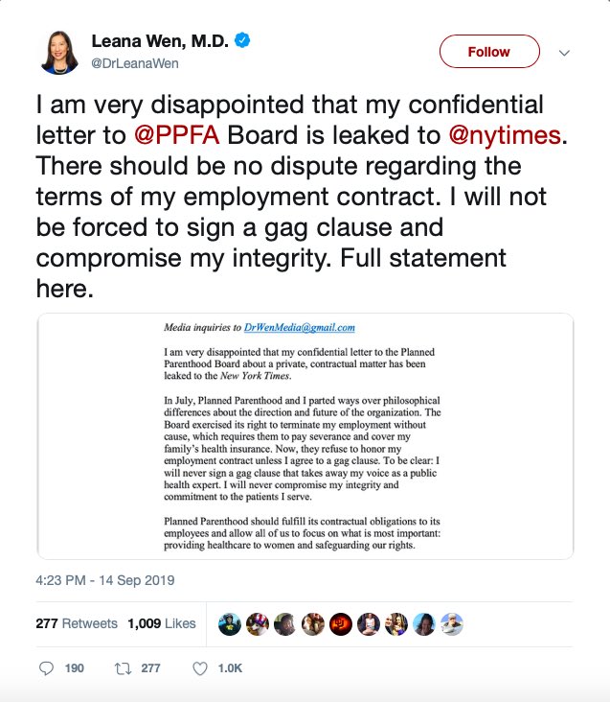Click the Leana Wen, M.D. display name
This screenshot has width=610, height=702.
[x=160, y=40]
